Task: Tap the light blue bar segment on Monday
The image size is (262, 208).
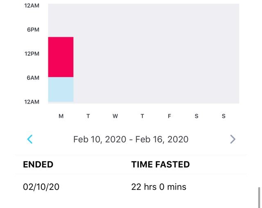Action: 61,89
